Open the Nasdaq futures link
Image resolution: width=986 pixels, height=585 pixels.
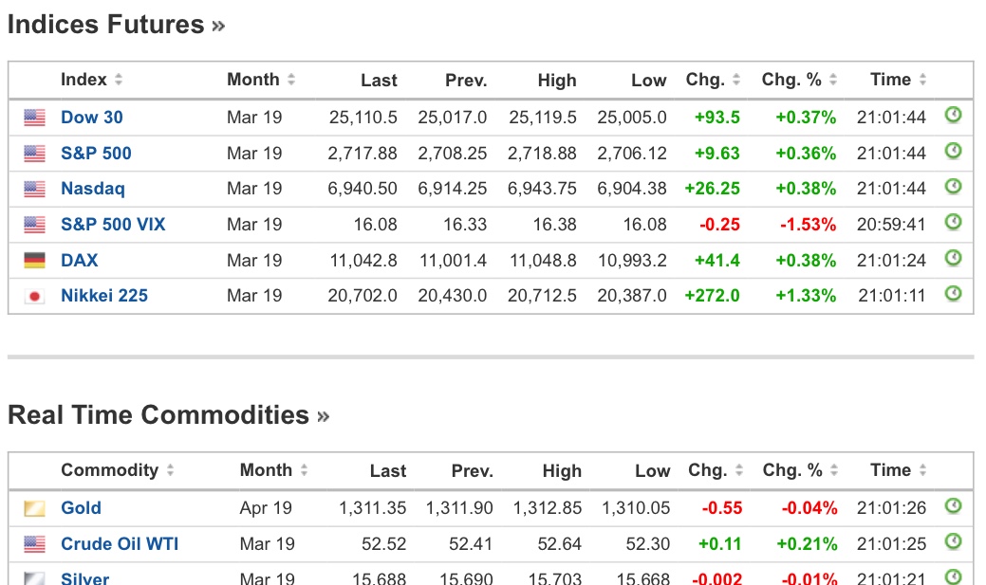coord(93,189)
